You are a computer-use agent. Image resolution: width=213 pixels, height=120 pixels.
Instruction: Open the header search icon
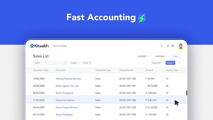162,46
